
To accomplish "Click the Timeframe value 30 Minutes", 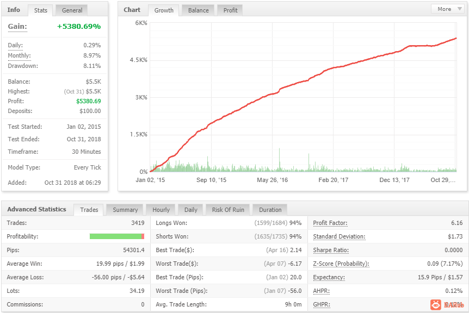I will click(87, 152).
